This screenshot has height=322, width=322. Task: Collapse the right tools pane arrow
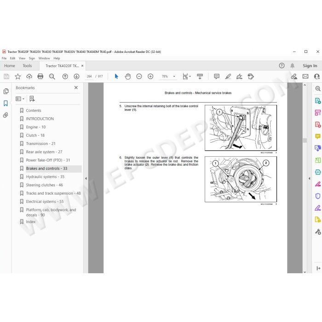(309, 178)
